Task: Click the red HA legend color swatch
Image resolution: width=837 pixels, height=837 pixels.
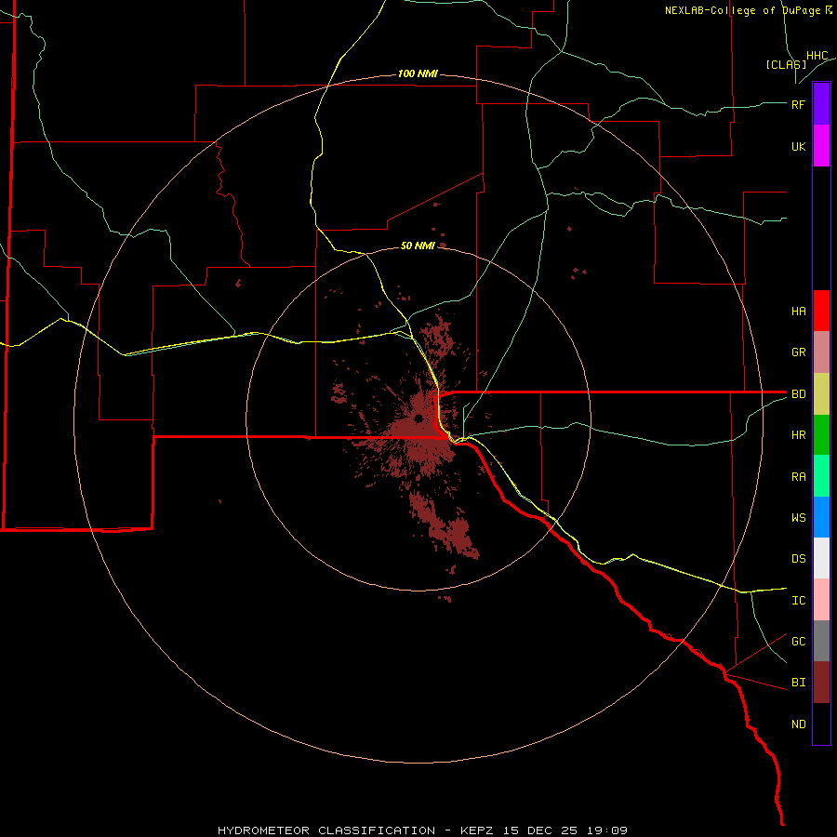Action: pyautogui.click(x=821, y=311)
